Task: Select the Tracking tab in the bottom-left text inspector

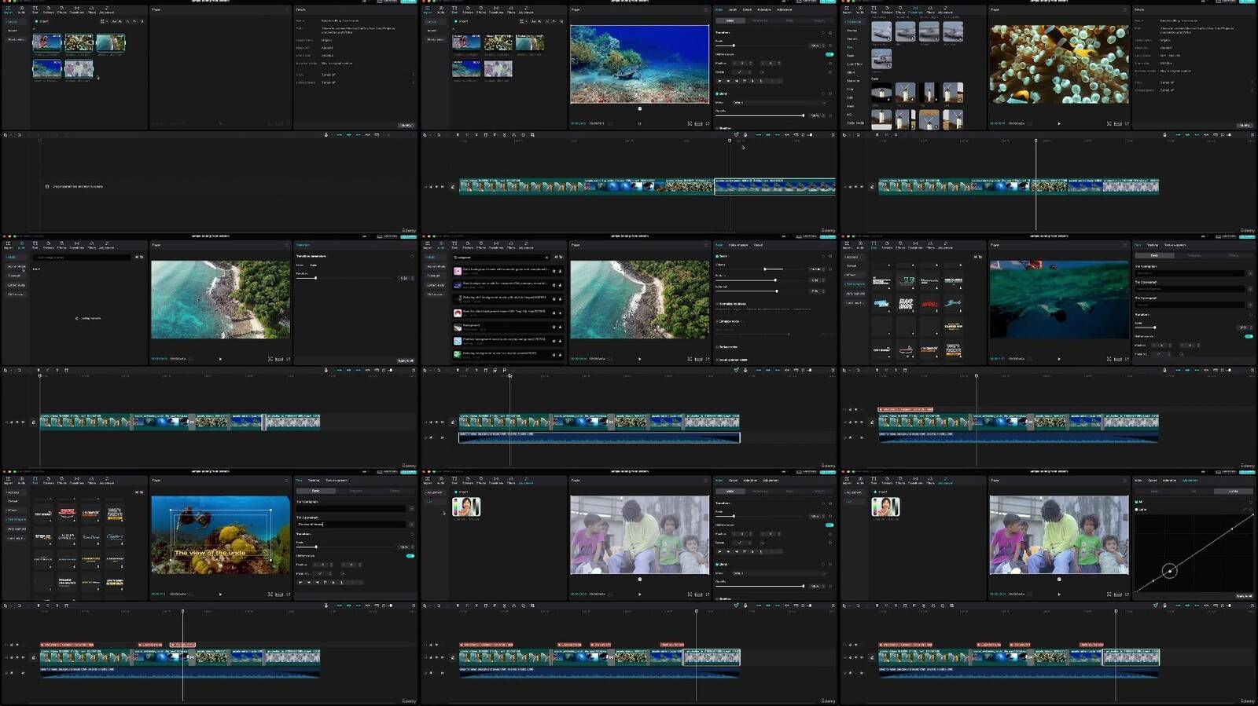Action: [x=314, y=480]
